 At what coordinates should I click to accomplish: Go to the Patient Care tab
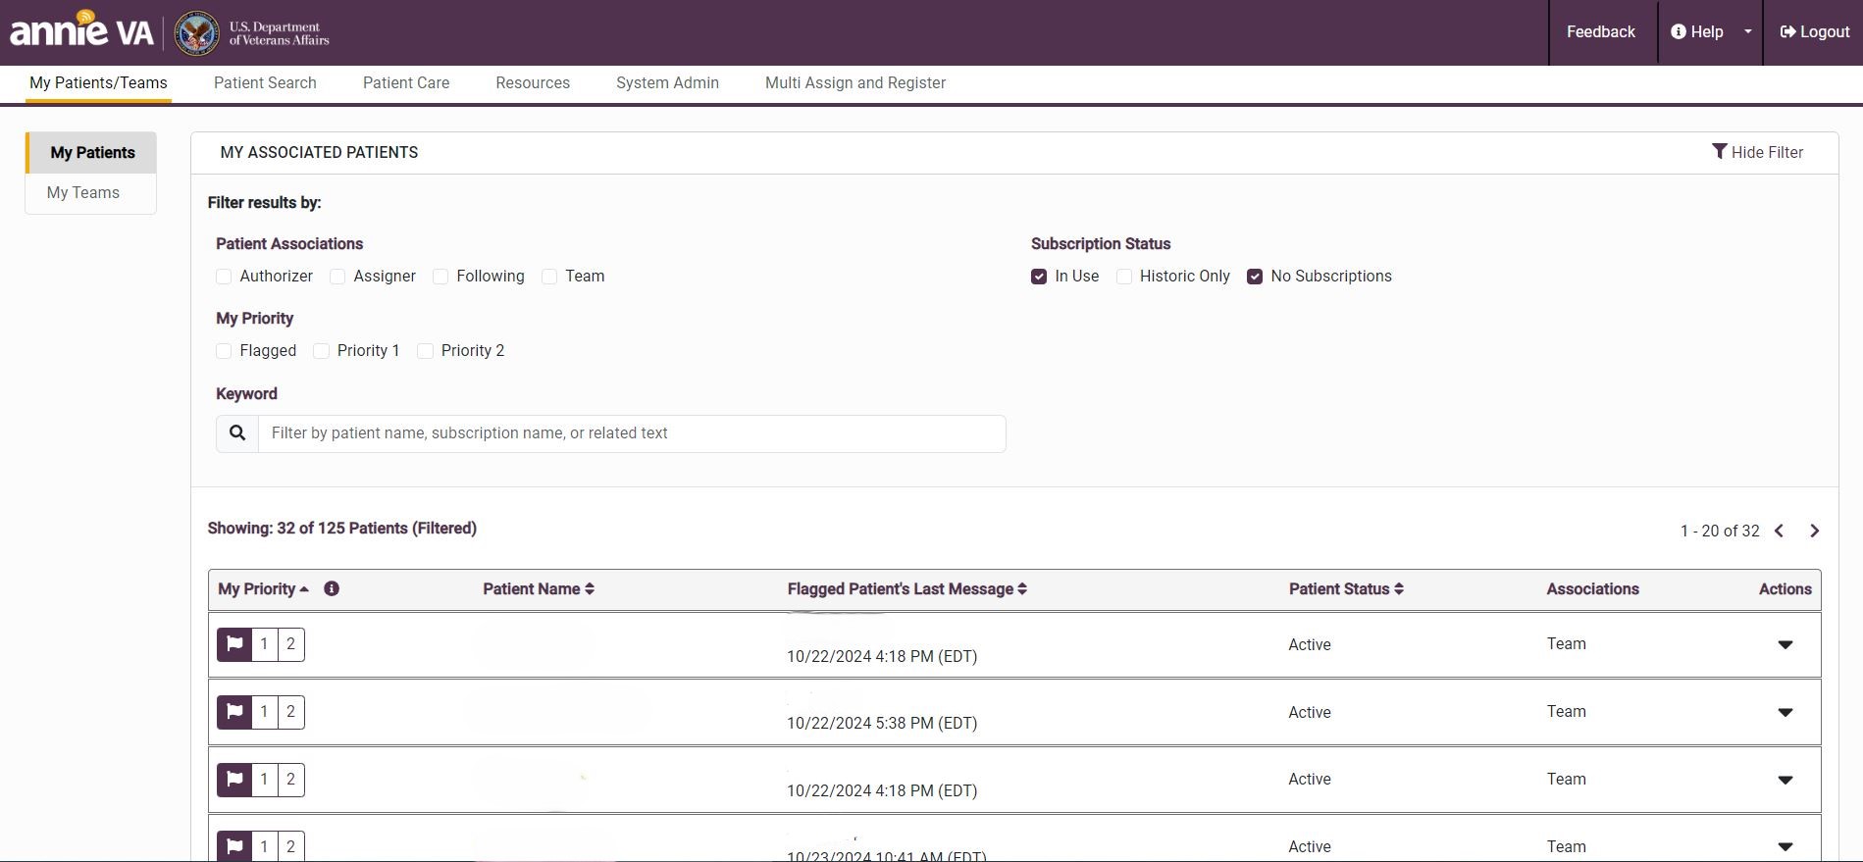point(406,83)
